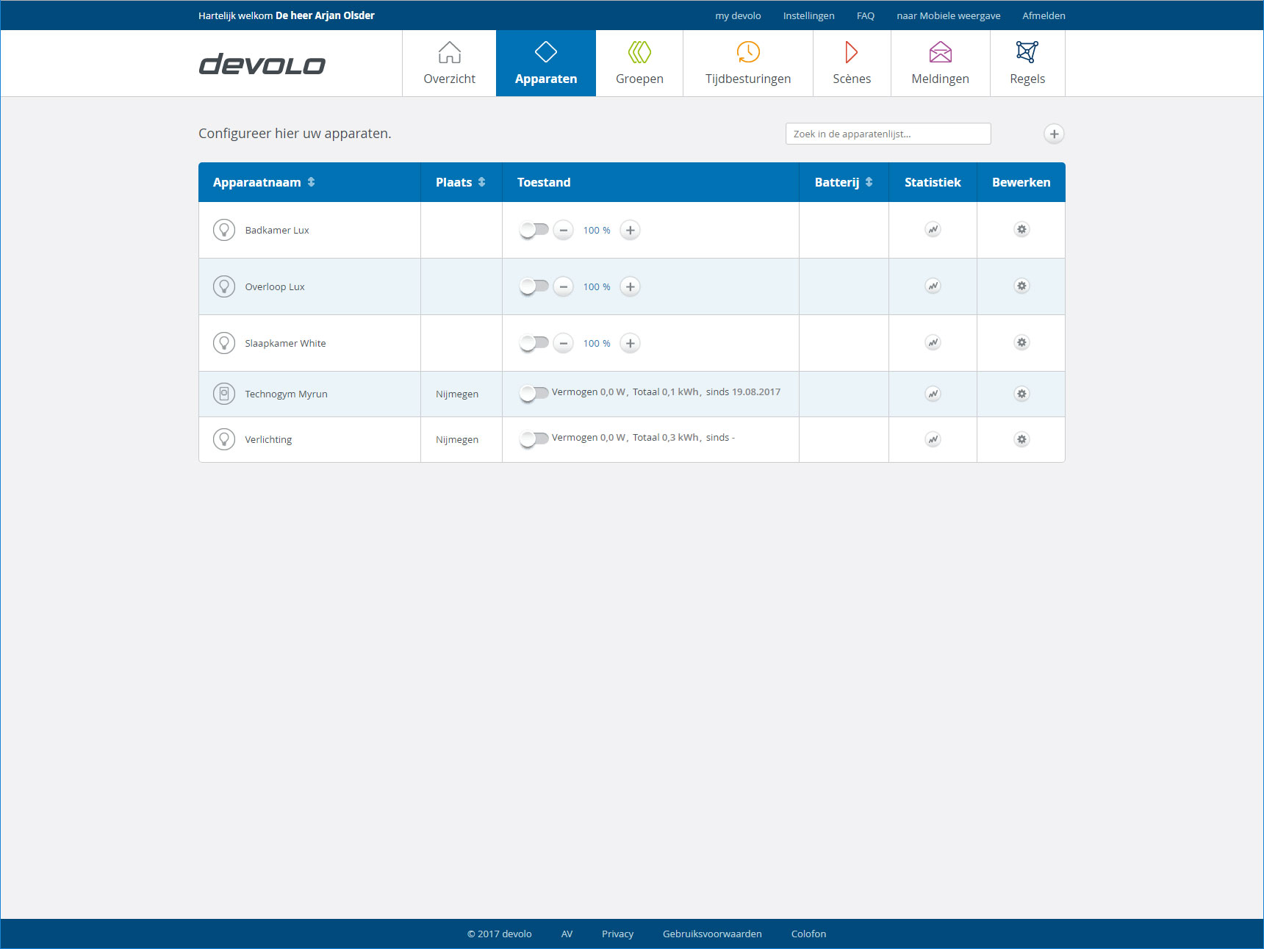The image size is (1264, 949).
Task: Decrease Badkamer Lux brightness
Action: tap(564, 230)
